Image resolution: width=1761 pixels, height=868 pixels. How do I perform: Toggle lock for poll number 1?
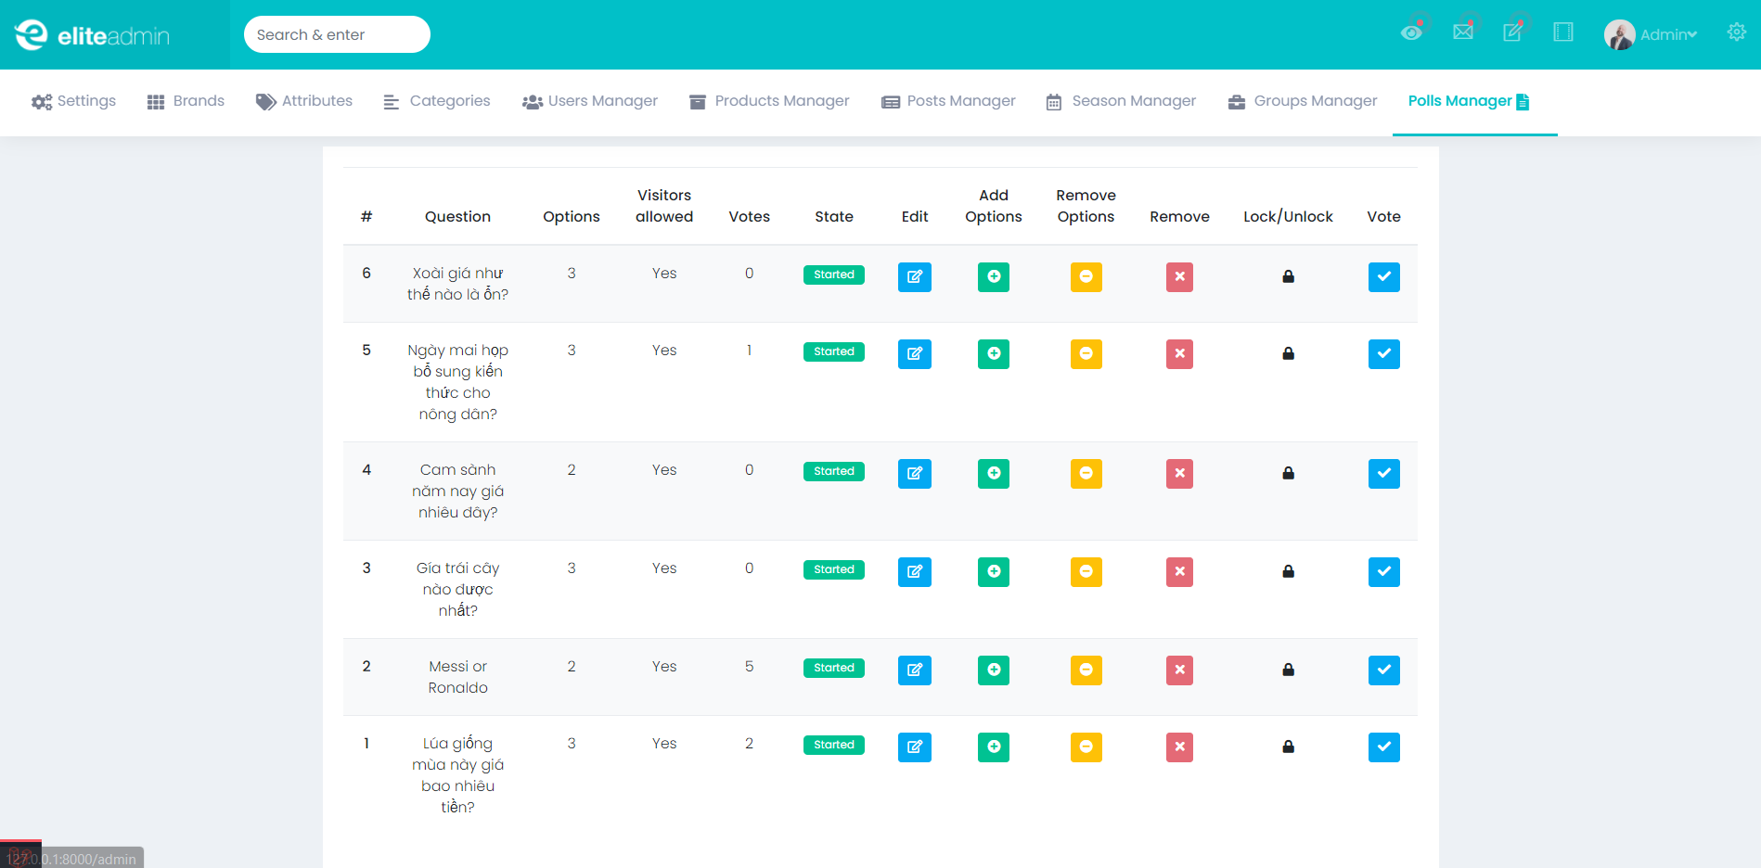pyautogui.click(x=1288, y=747)
